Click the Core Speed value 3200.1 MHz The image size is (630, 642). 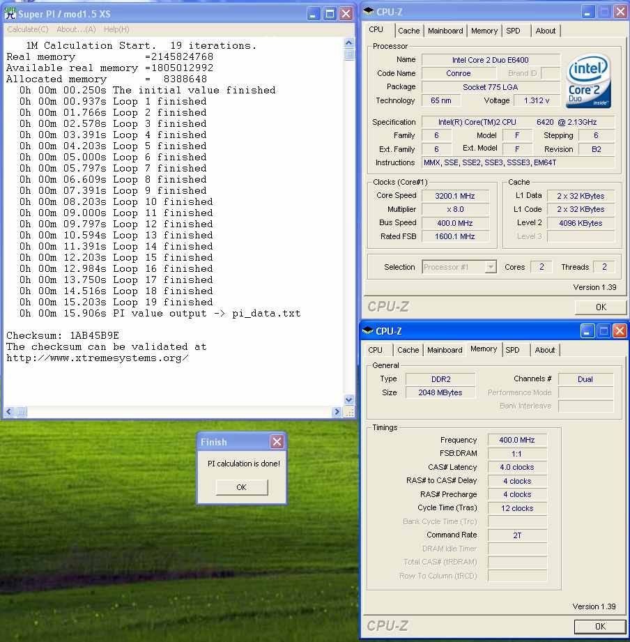455,196
